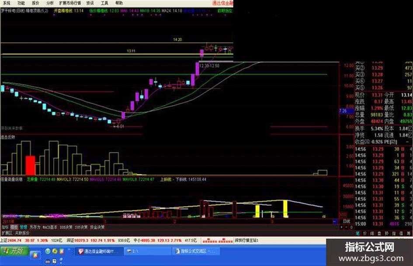Click the green quick launch icon
This screenshot has width=413, height=266.
[x=48, y=251]
